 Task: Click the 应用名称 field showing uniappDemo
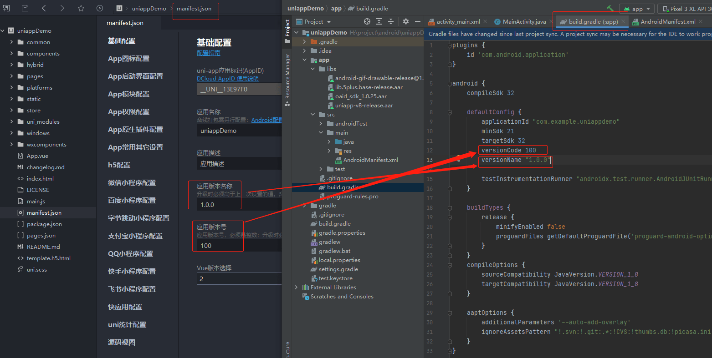239,131
